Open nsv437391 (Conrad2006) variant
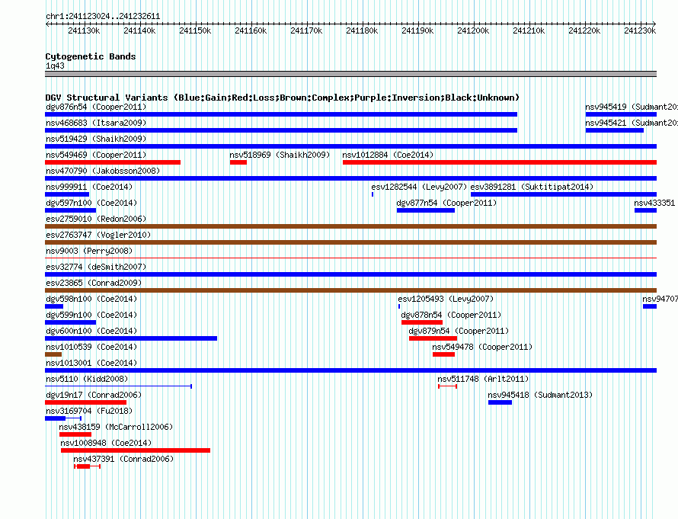678x519 pixels. (88, 466)
